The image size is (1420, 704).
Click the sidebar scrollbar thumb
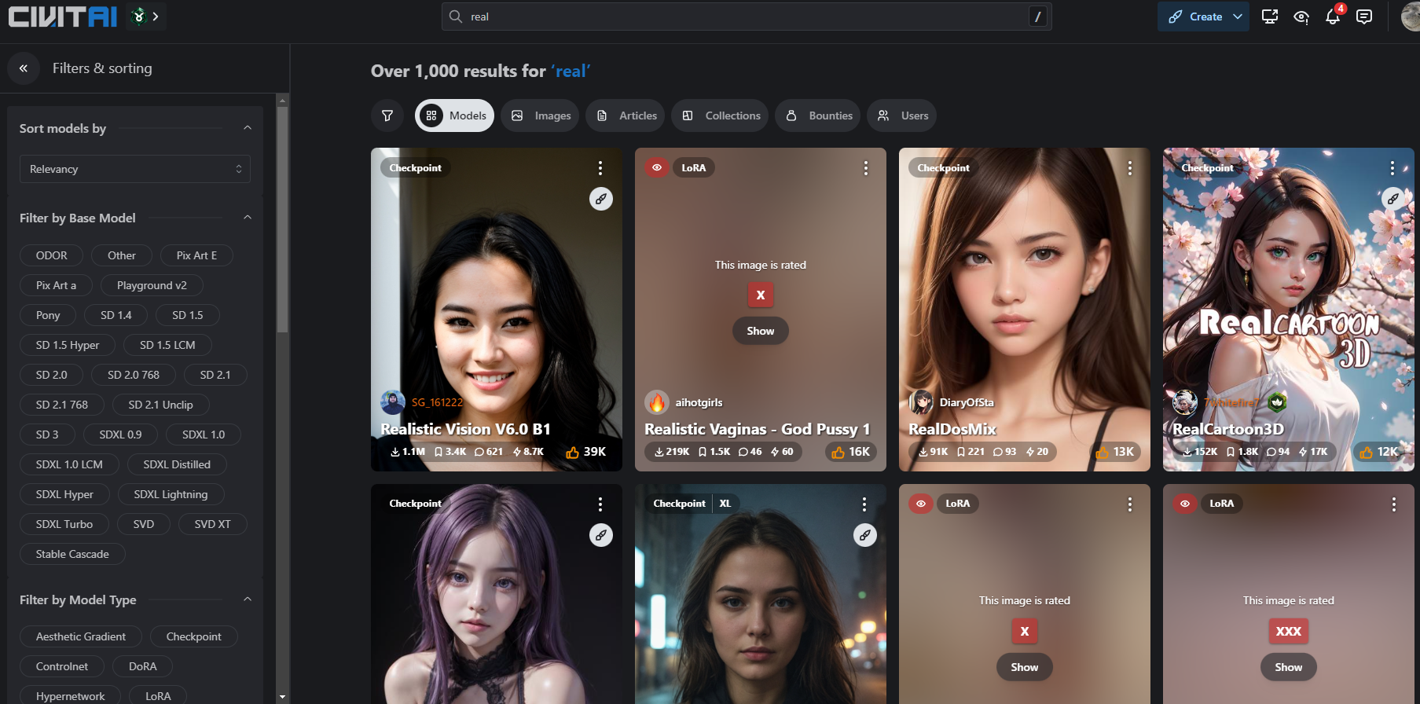coord(283,220)
